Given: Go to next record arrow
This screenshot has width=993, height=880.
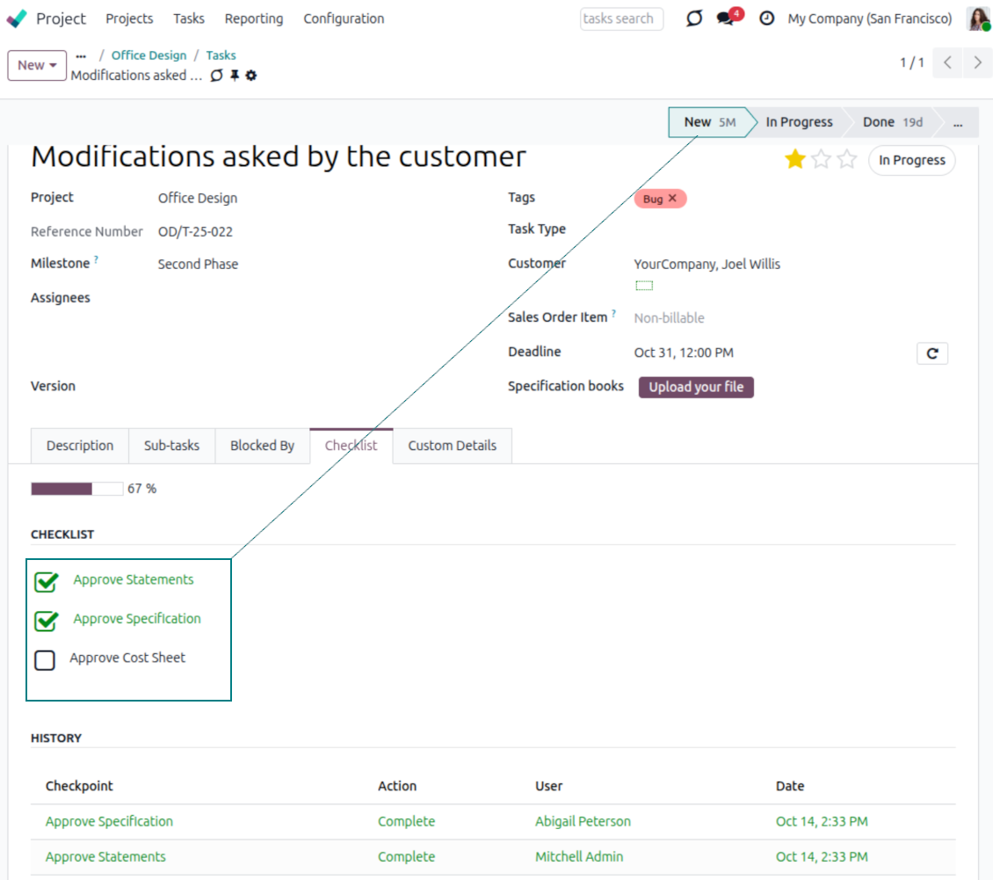Looking at the screenshot, I should pyautogui.click(x=977, y=62).
